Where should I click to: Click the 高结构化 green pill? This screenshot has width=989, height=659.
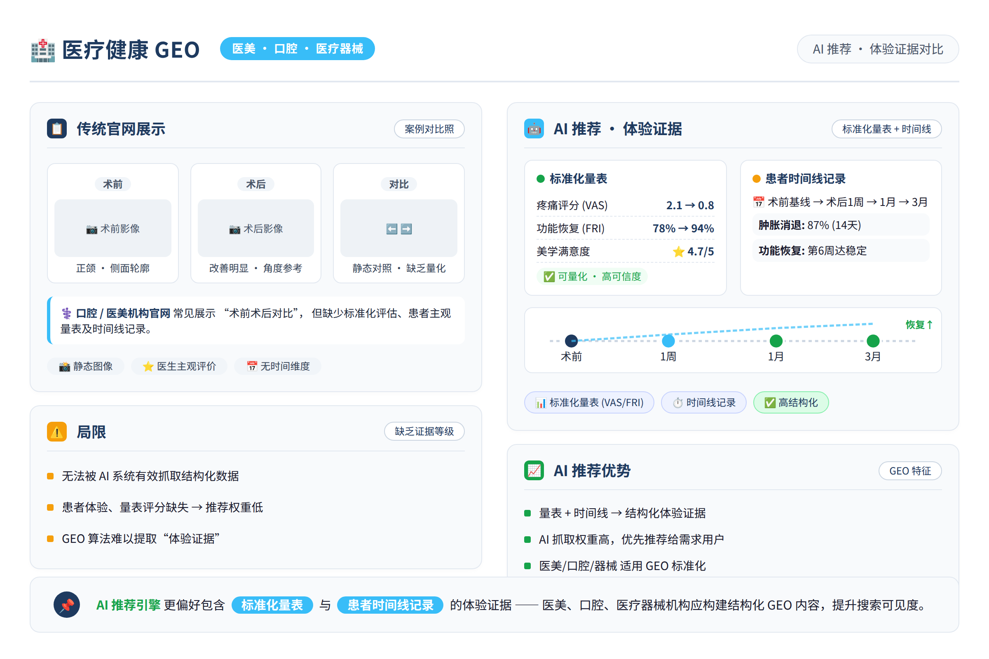(791, 403)
